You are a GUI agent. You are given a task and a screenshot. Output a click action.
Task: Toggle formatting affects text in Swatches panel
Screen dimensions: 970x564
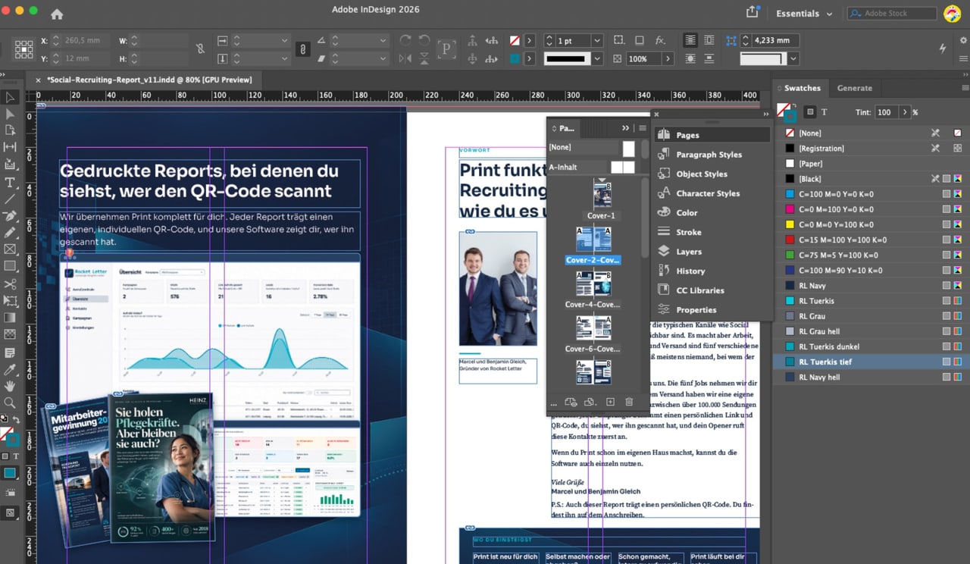pos(824,112)
